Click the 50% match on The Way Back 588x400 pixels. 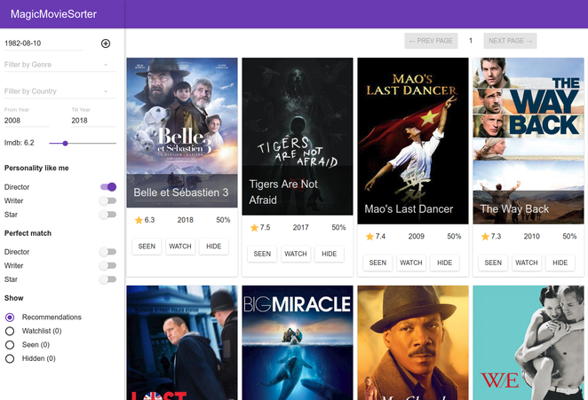click(x=569, y=237)
